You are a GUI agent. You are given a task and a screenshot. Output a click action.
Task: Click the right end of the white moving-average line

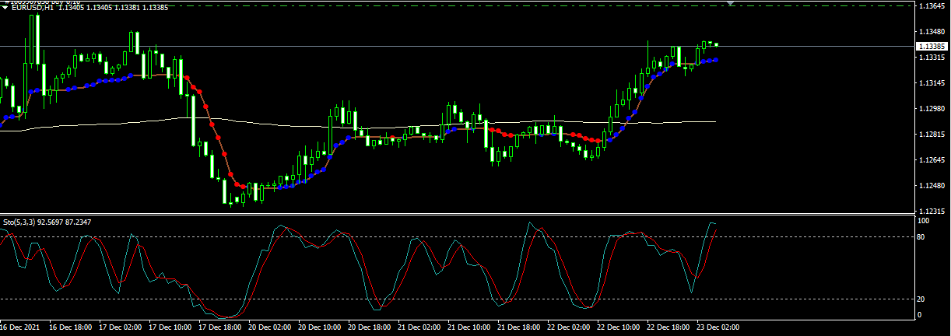714,122
